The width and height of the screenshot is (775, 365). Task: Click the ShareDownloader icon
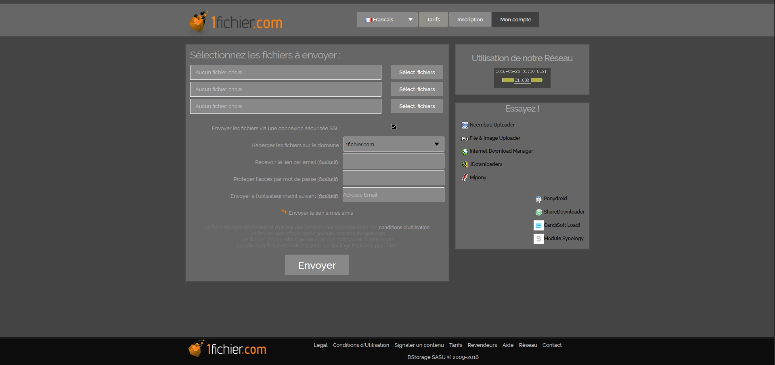[x=538, y=212]
